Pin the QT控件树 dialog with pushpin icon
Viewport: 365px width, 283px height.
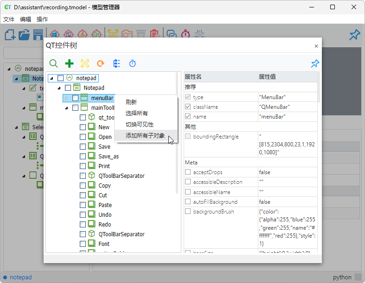[x=315, y=63]
